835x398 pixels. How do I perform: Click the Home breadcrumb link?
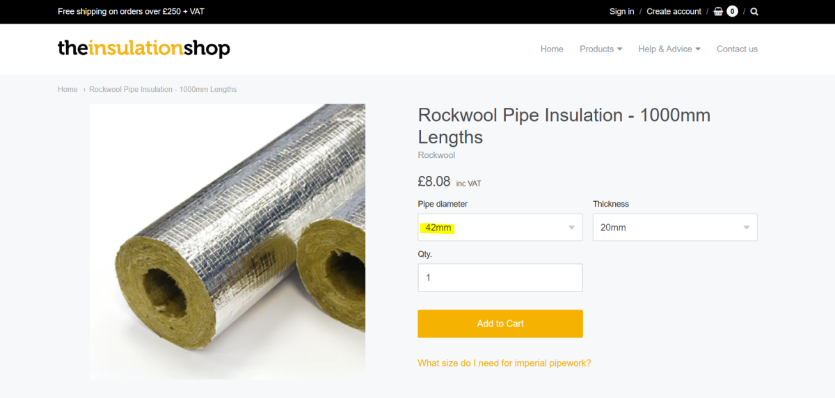pyautogui.click(x=67, y=89)
